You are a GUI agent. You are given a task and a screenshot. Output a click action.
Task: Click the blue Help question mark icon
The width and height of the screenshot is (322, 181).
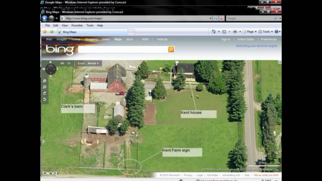276,32
